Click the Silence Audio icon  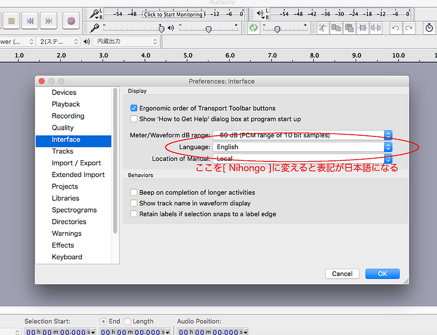click(376, 28)
